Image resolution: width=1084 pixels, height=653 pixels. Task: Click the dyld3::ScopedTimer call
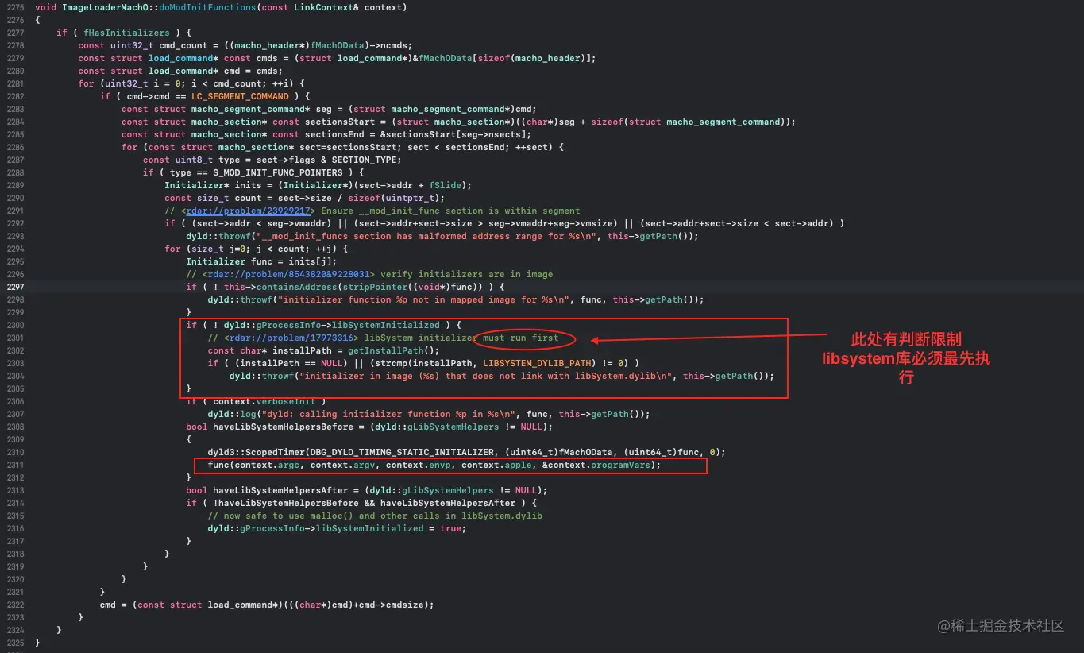[x=257, y=452]
